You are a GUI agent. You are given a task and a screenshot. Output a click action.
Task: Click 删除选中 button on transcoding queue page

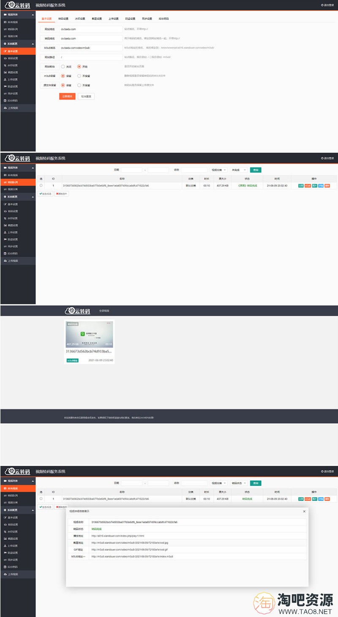pyautogui.click(x=61, y=194)
